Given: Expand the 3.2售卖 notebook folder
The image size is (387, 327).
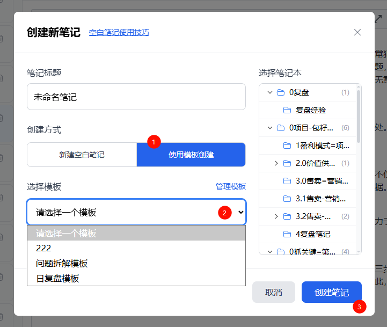Looking at the screenshot, I should 276,216.
